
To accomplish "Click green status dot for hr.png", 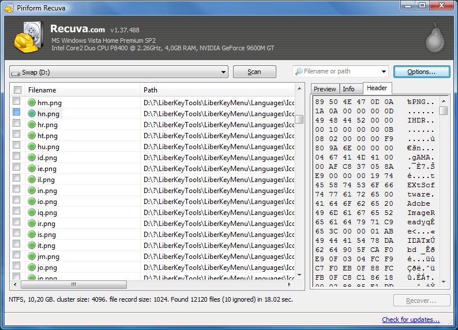I will pyautogui.click(x=32, y=124).
